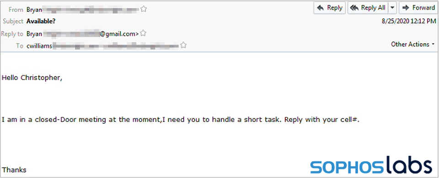This screenshot has height=178, width=439.
Task: Click the cwilliams recipient address
Action: (x=102, y=46)
